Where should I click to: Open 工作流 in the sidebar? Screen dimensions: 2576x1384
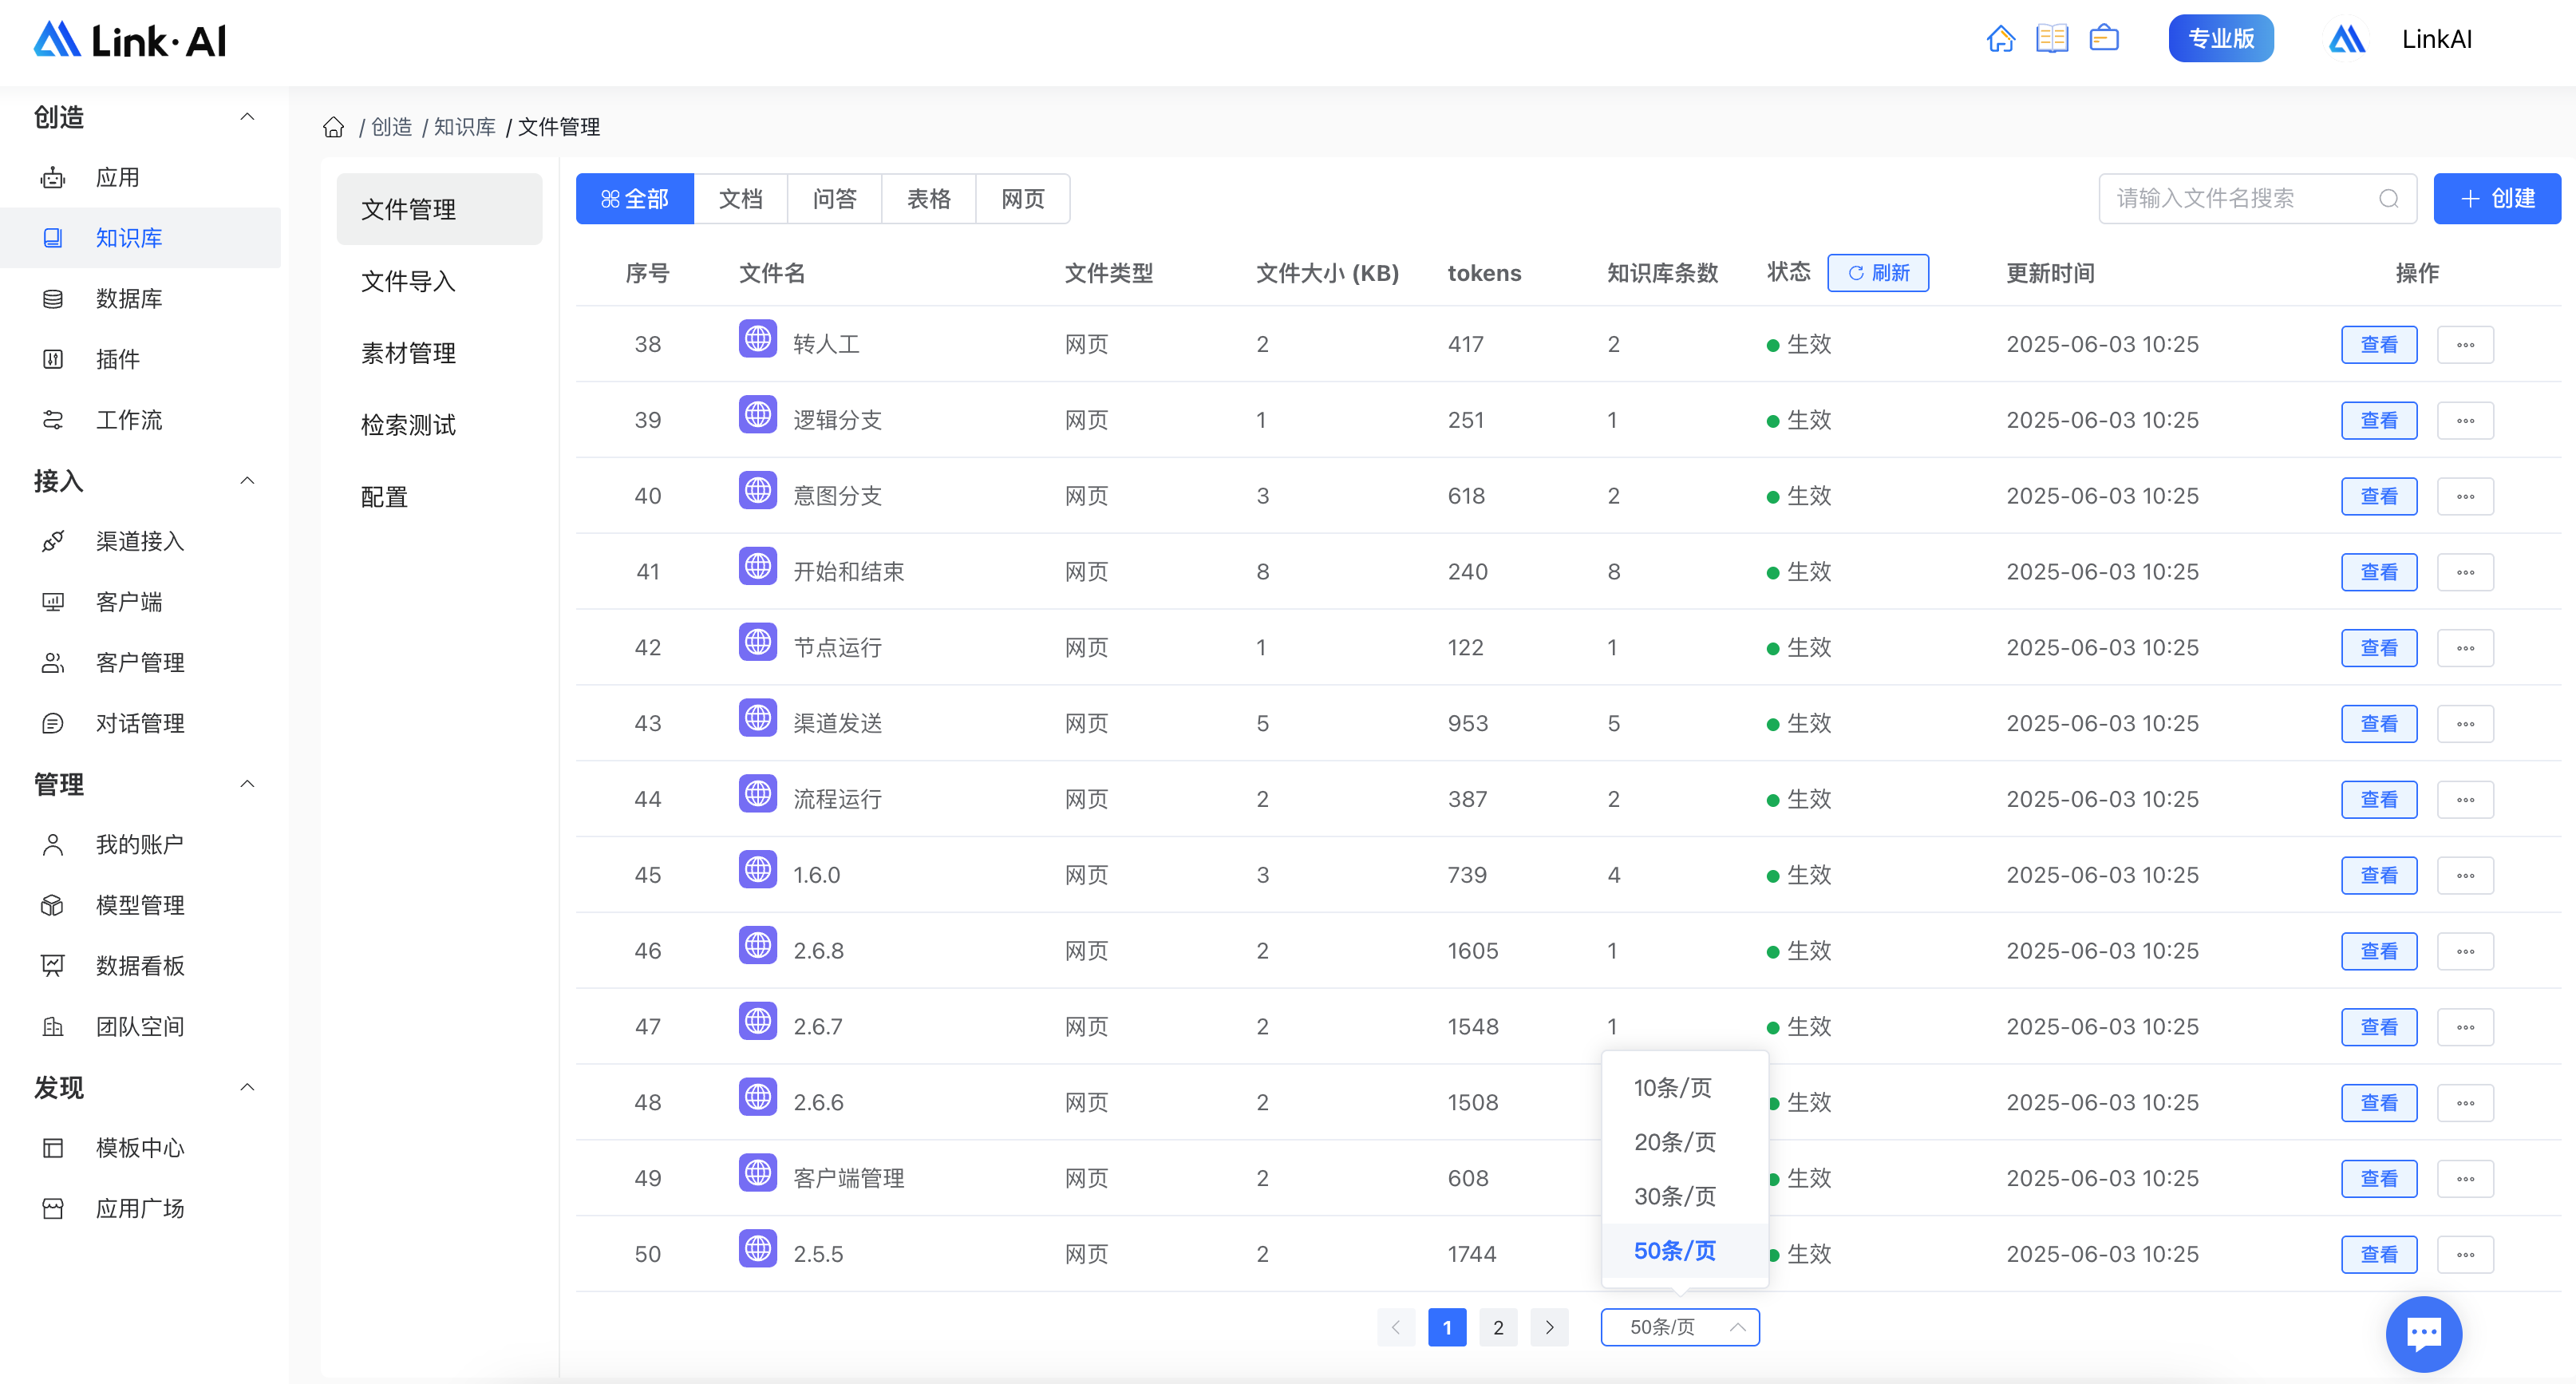click(128, 420)
